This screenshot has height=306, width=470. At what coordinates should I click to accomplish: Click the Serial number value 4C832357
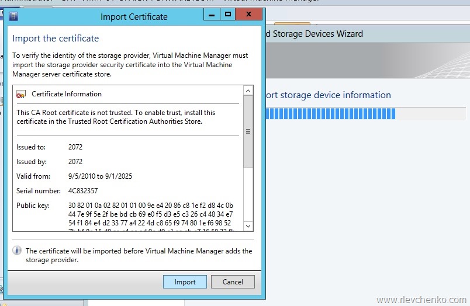click(x=83, y=191)
